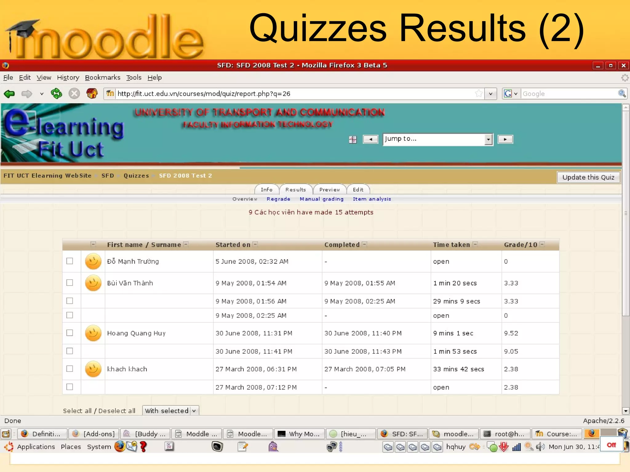This screenshot has height=472, width=630.
Task: Open the Applications menu in GNOME panel
Action: [36, 446]
